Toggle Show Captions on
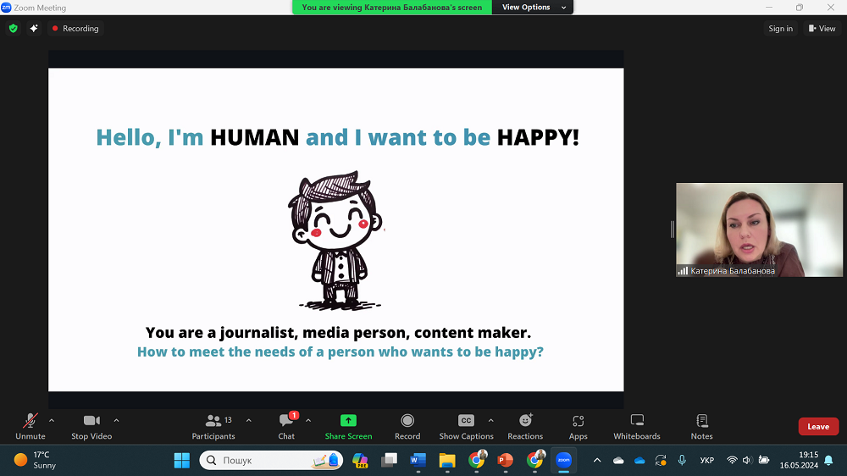 click(x=466, y=425)
